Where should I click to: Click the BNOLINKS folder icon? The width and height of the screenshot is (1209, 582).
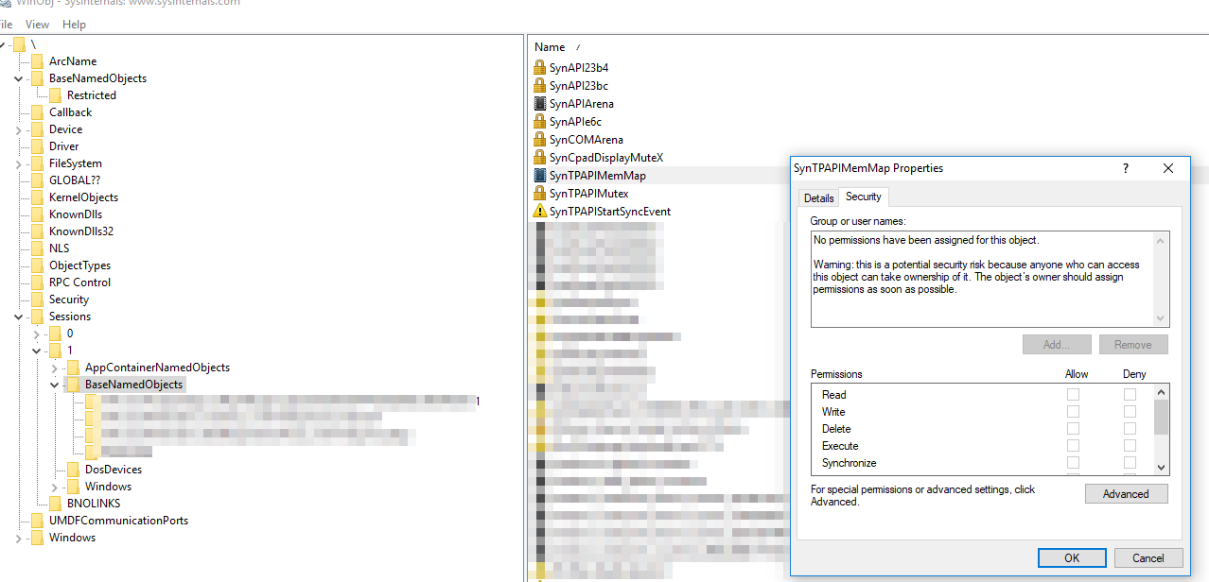click(55, 504)
